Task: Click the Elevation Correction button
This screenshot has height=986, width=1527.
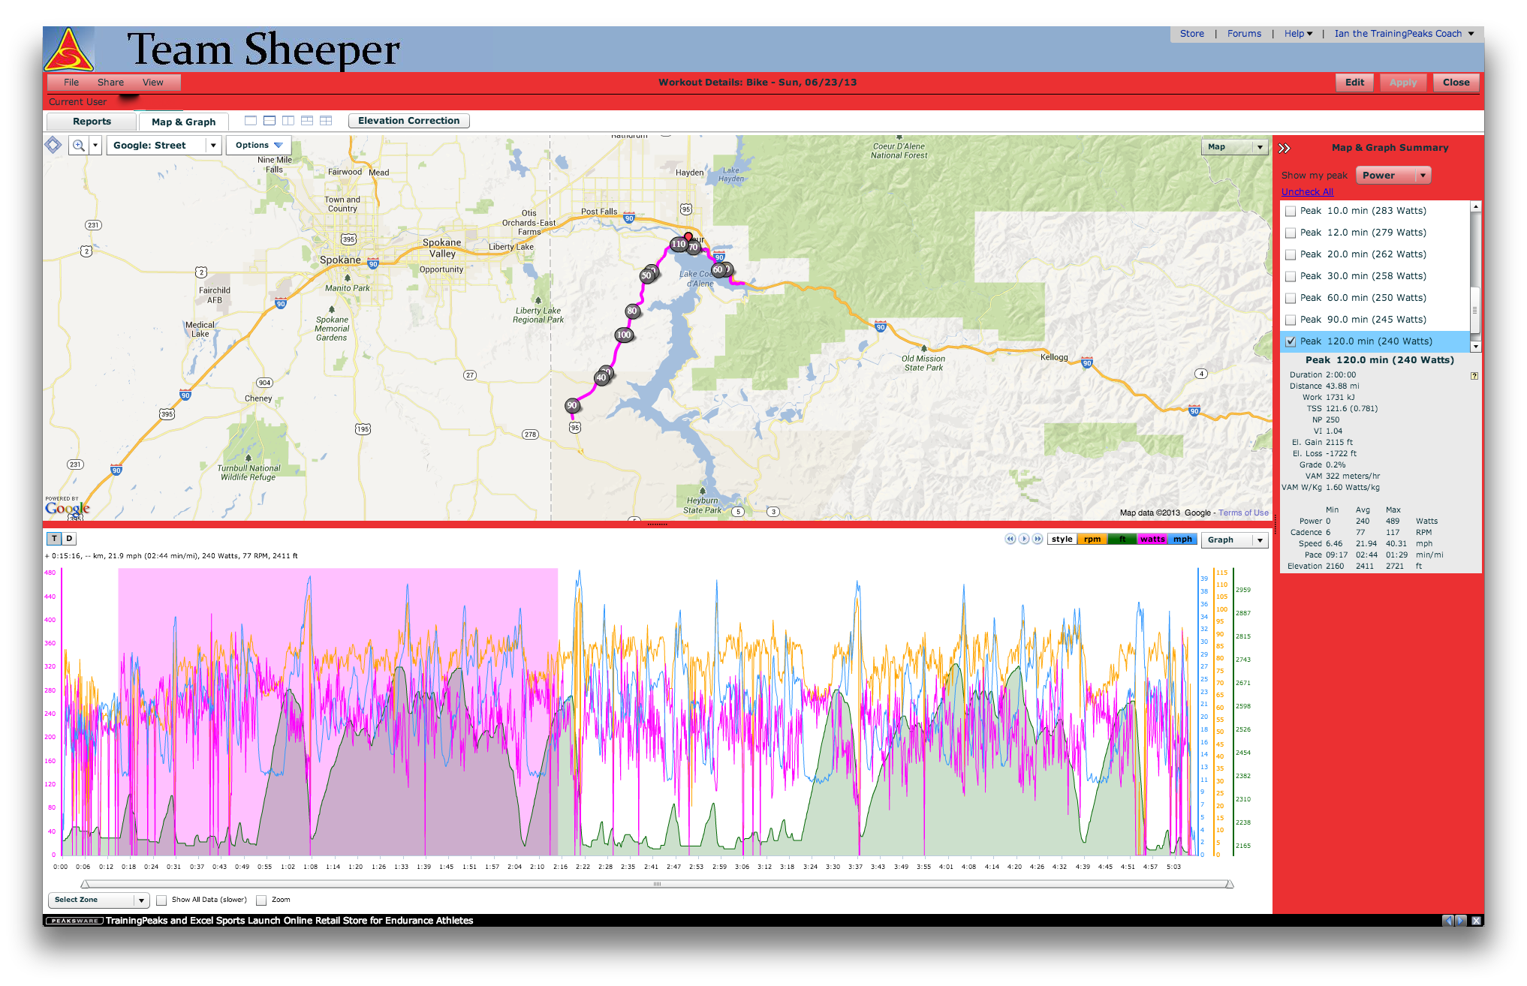Action: click(408, 121)
